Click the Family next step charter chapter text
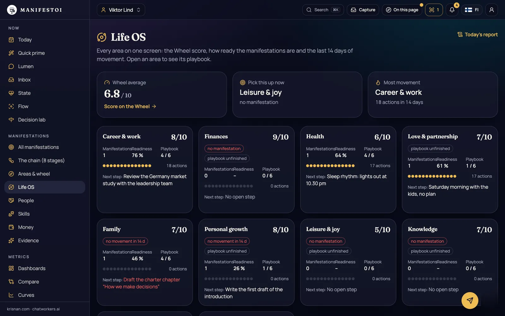Viewport: 505px width, 316px height. click(141, 283)
